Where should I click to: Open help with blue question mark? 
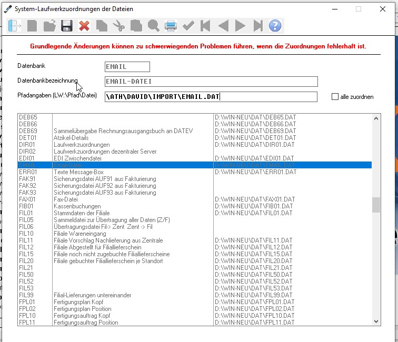275,26
